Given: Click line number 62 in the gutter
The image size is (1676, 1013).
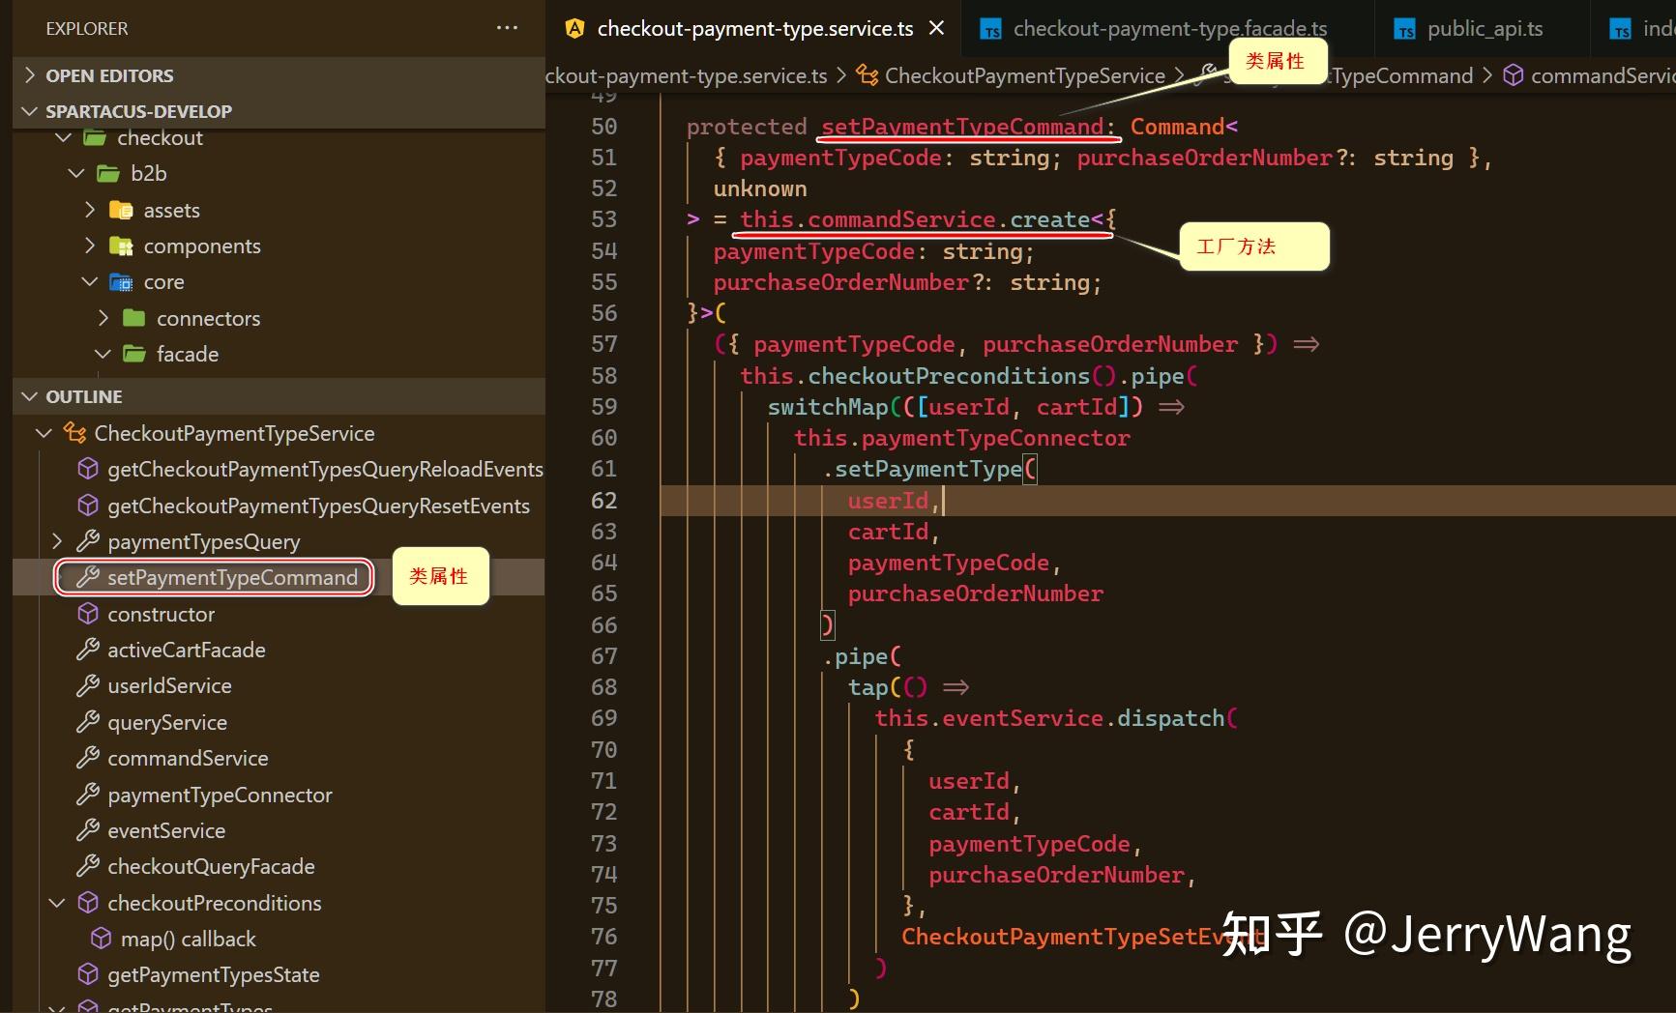Looking at the screenshot, I should 603,501.
